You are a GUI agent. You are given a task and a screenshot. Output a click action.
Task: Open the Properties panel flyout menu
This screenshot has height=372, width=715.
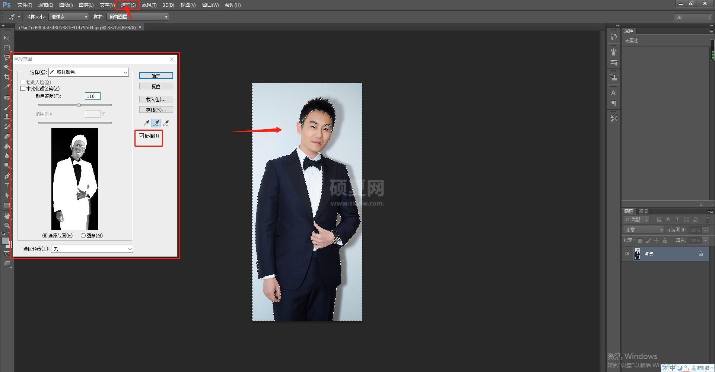pyautogui.click(x=710, y=31)
